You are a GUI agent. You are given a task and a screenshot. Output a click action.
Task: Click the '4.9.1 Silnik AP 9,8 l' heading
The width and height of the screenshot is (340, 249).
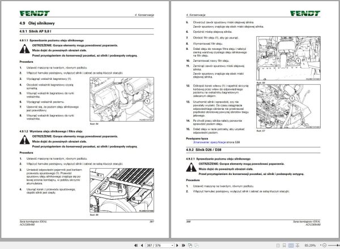[x=35, y=31]
